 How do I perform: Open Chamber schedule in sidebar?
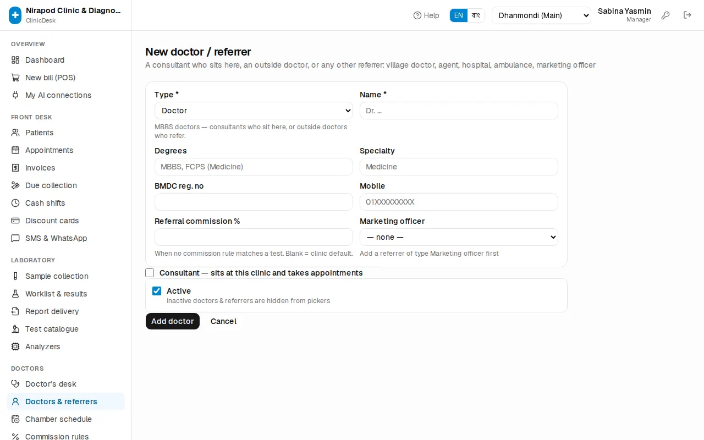(65, 419)
